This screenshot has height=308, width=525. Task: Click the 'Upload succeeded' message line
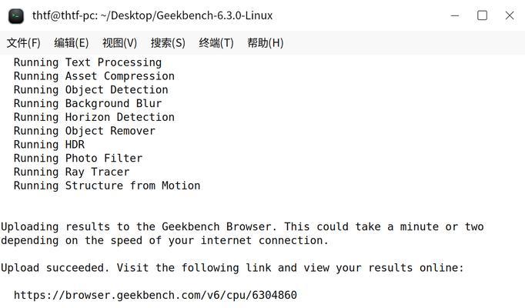point(232,268)
